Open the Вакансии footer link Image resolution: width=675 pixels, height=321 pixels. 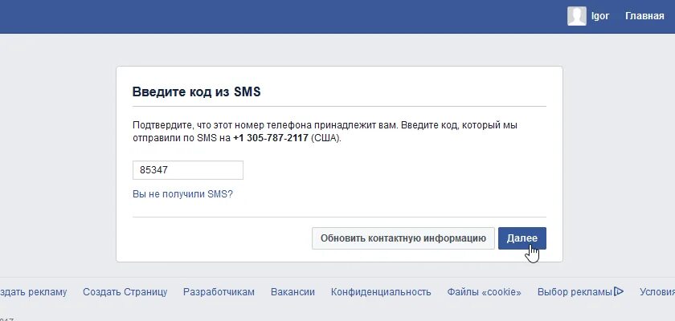click(x=292, y=292)
